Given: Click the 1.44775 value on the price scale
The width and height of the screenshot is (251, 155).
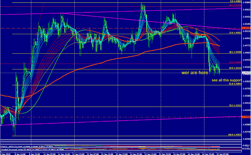Looking at the screenshot, I should pyautogui.click(x=247, y=46).
